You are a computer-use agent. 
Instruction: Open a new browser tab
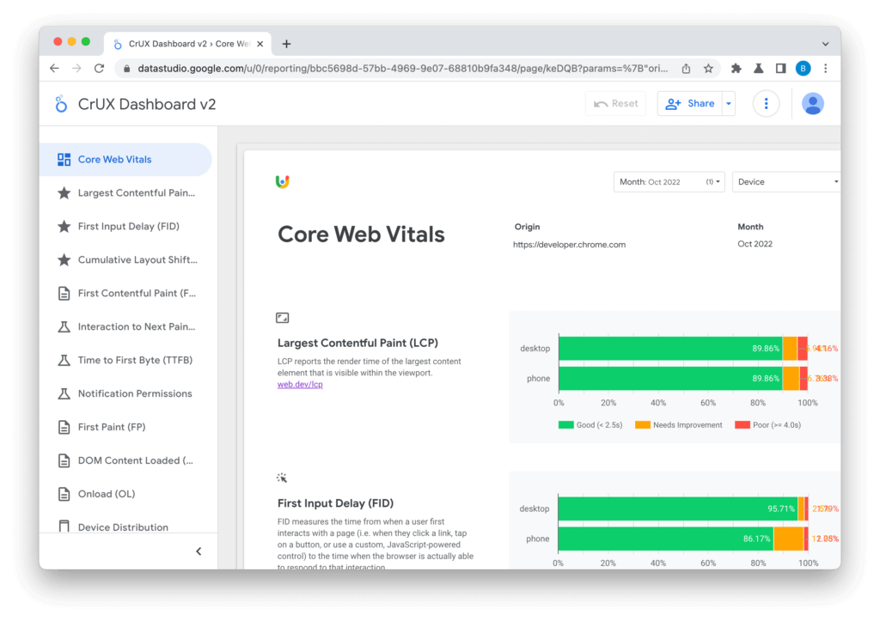click(x=286, y=44)
